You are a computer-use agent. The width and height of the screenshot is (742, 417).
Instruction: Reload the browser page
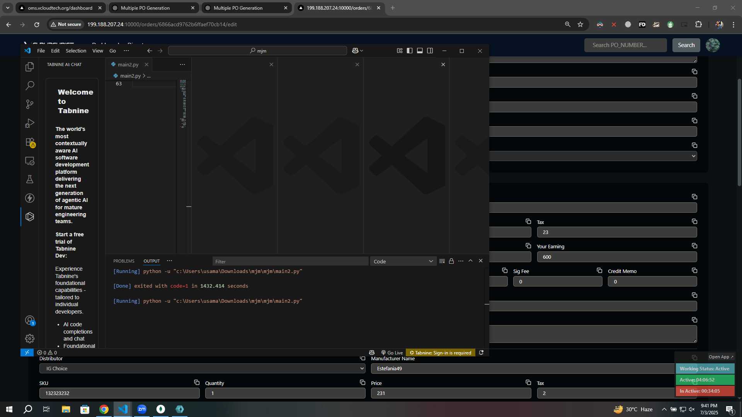(37, 24)
